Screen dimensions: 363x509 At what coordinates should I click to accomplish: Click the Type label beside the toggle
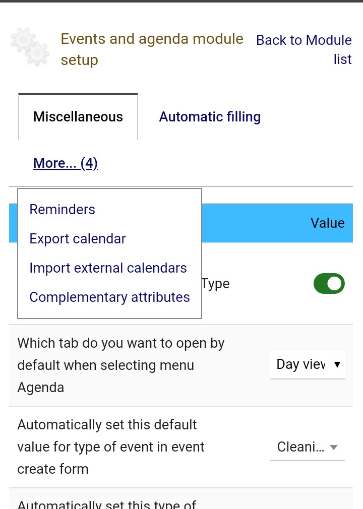[x=216, y=284]
